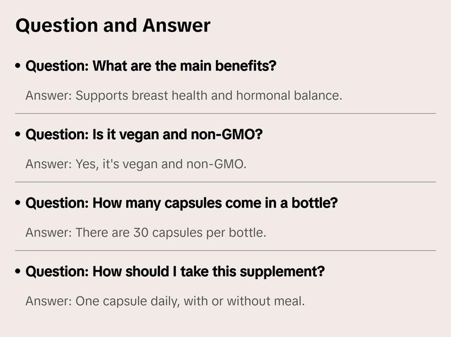
Task: Expand the "How many capsules come in a bottle?" question
Action: click(x=182, y=203)
